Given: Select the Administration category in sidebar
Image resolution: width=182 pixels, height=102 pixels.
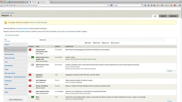Looking at the screenshot, I should [x=9, y=54].
